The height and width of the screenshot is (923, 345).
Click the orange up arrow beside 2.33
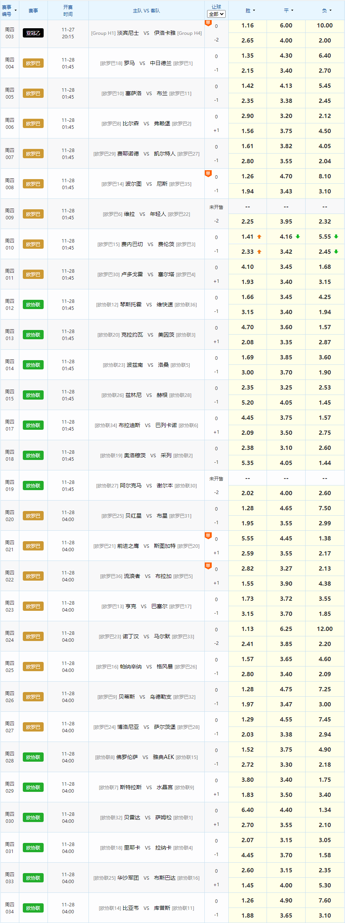[259, 252]
